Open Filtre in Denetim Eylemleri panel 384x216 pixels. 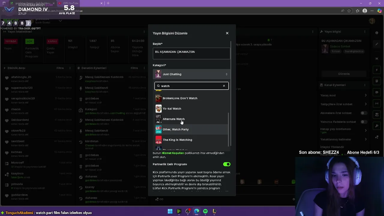(134, 68)
